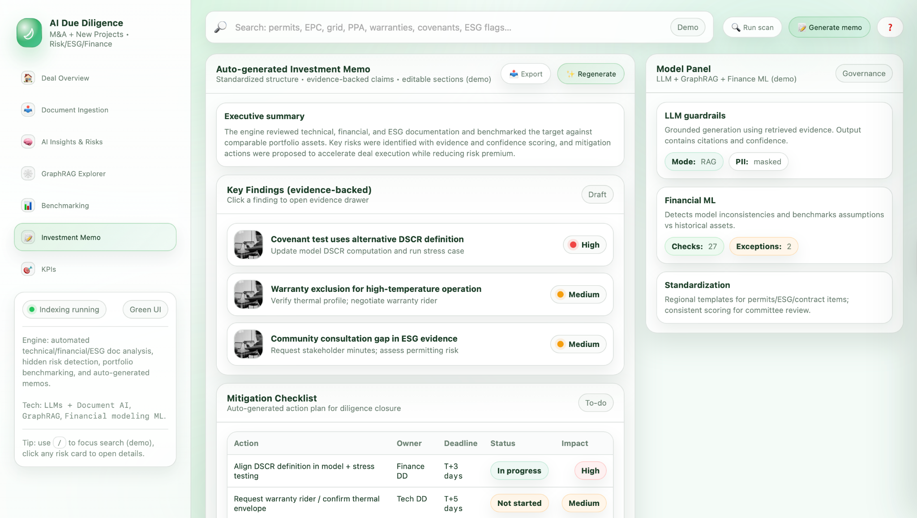Click the GraphRAG Explorer network icon
The image size is (917, 518).
tap(28, 173)
